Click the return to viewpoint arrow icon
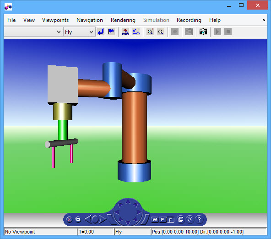 pos(101,32)
